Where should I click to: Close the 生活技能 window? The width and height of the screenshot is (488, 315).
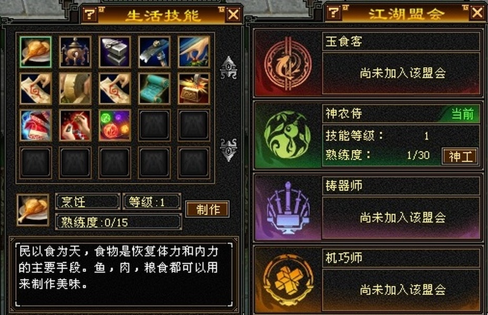tap(233, 14)
